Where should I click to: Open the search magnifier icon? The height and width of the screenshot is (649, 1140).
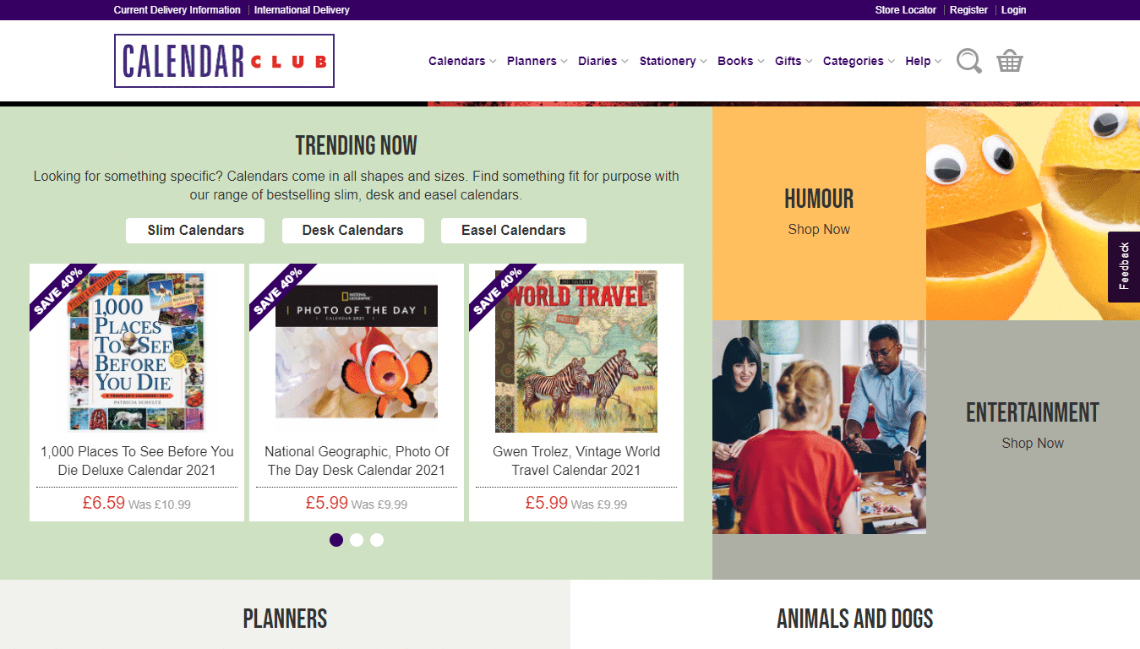[x=968, y=61]
